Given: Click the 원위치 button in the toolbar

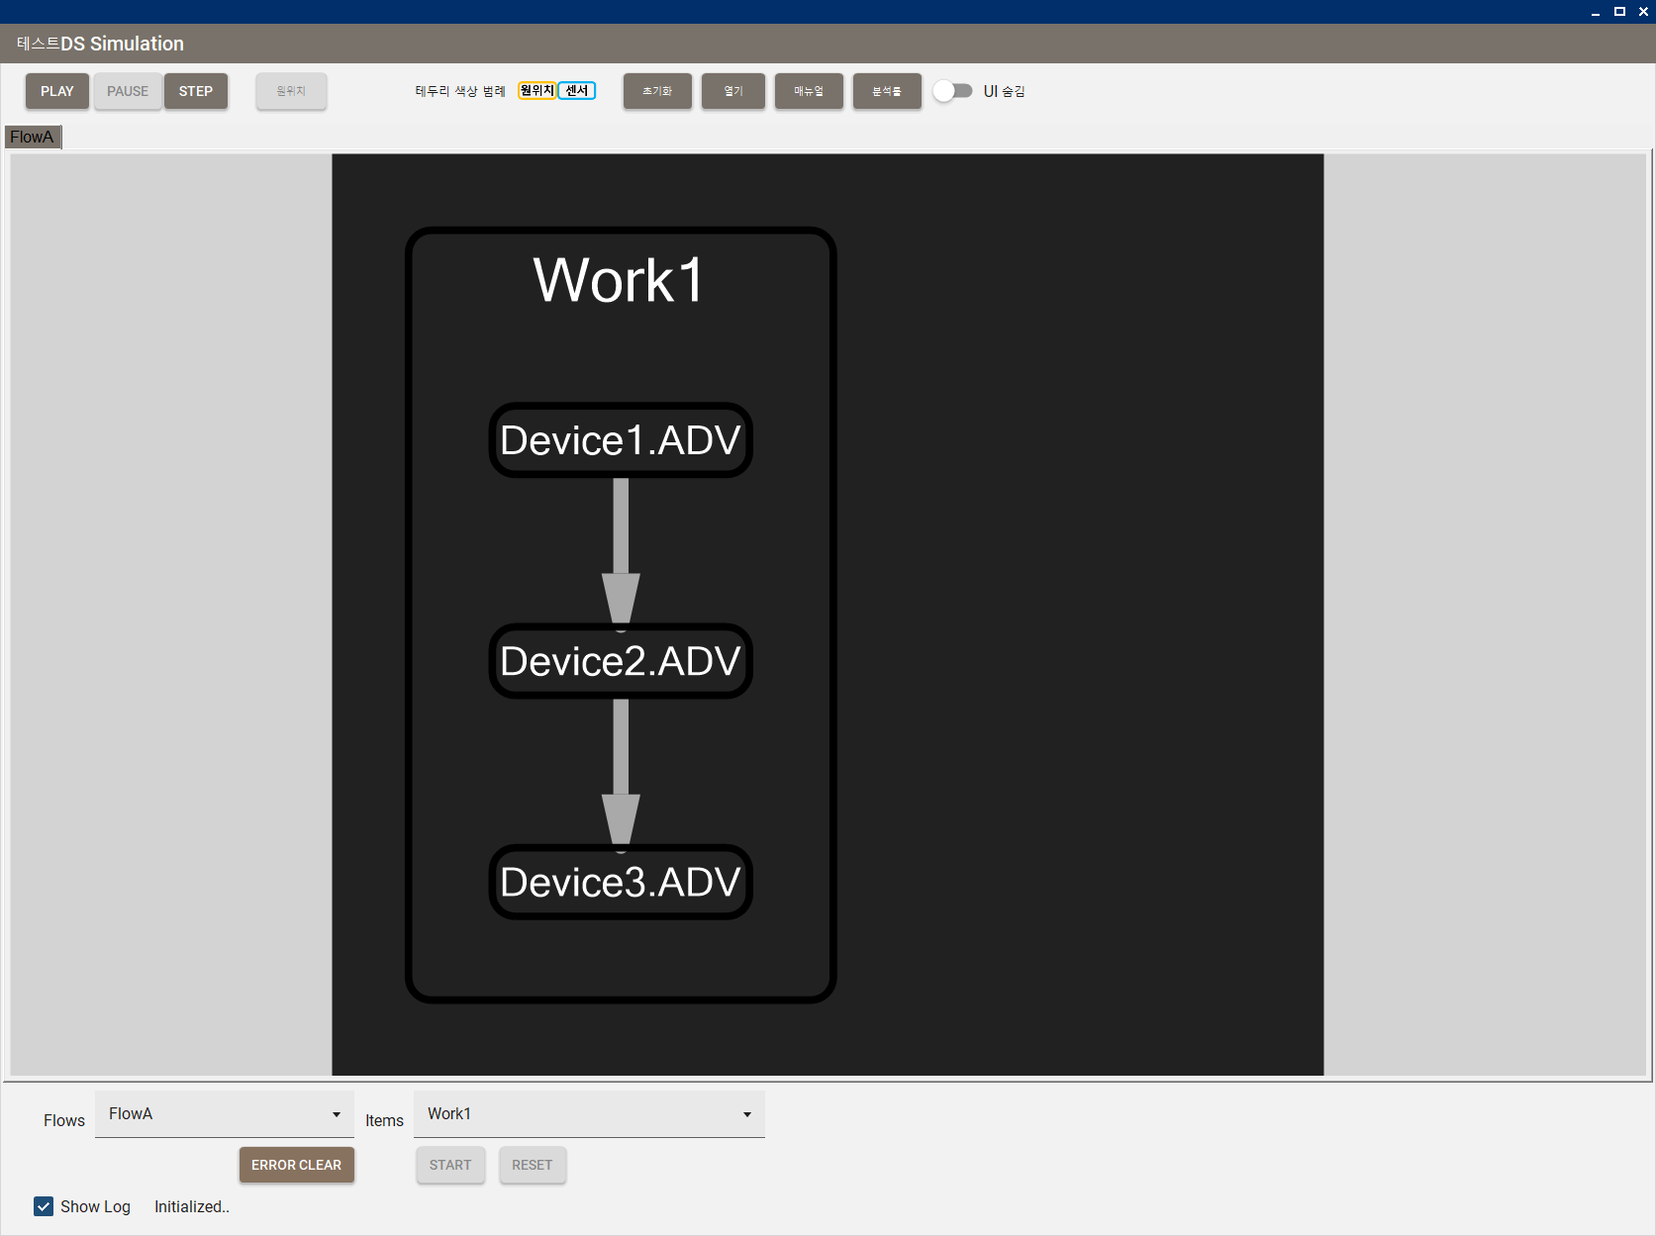Looking at the screenshot, I should click(x=291, y=91).
